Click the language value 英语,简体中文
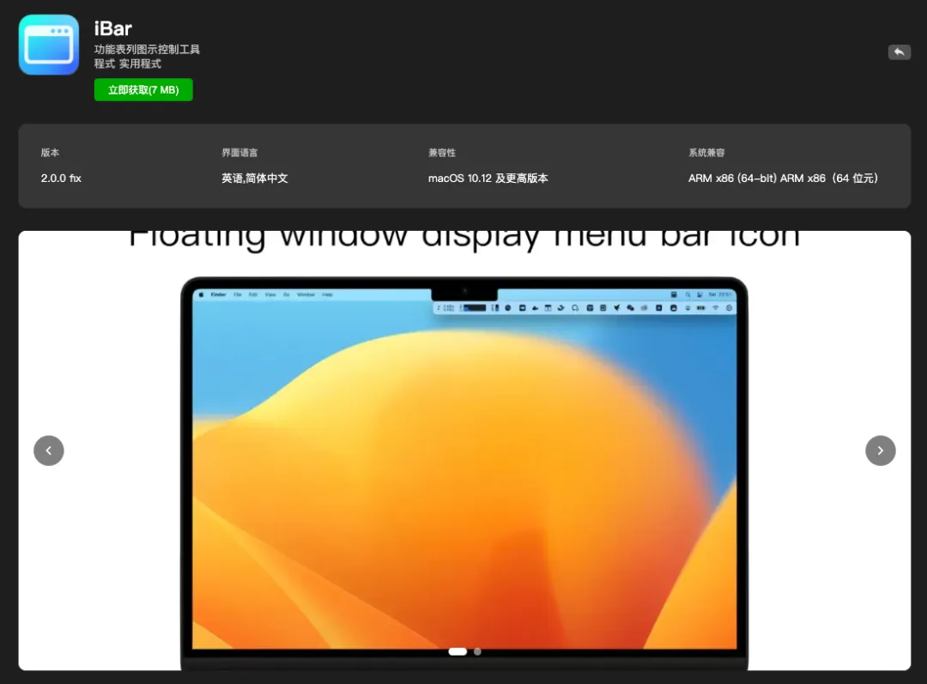This screenshot has height=684, width=927. (x=255, y=178)
